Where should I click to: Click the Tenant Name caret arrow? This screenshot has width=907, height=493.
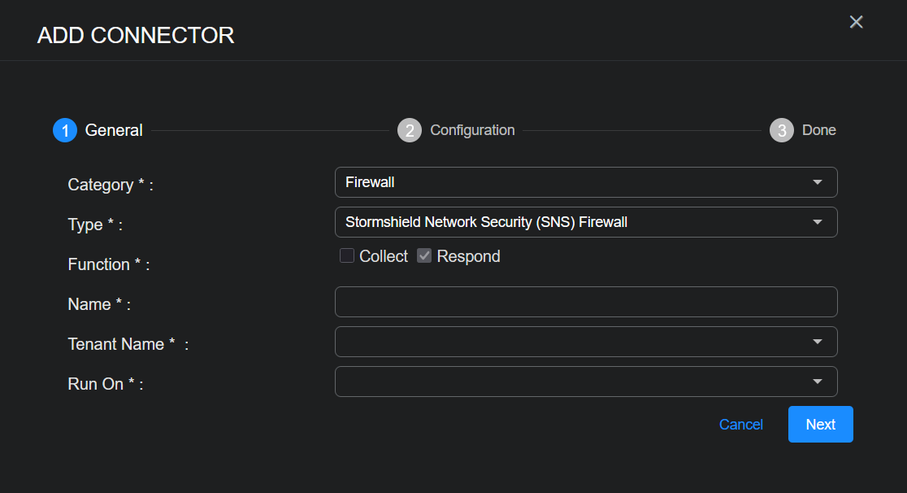pyautogui.click(x=818, y=342)
